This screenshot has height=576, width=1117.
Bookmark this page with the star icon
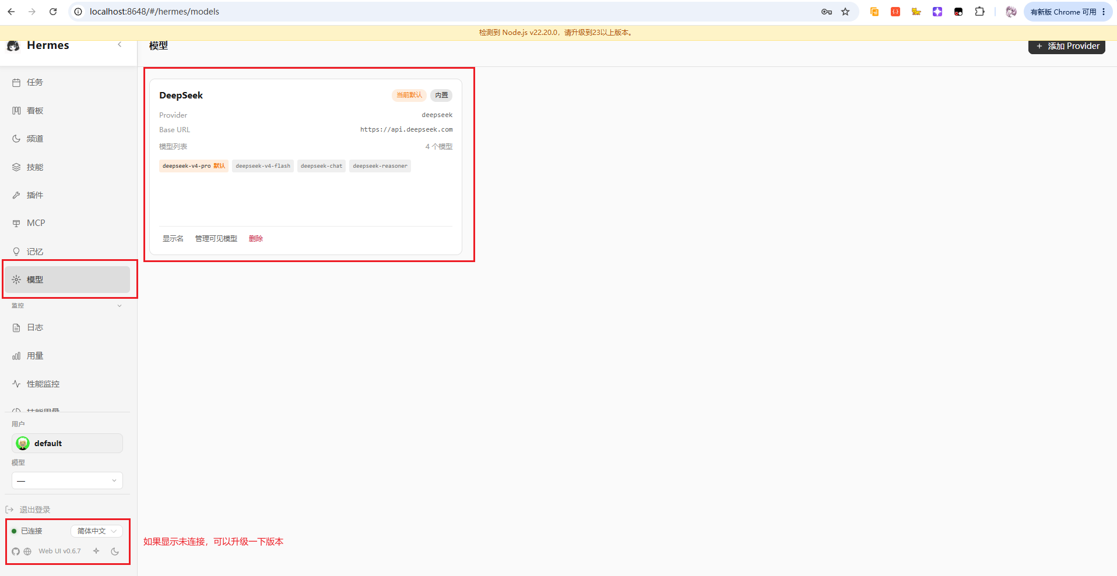tap(845, 12)
